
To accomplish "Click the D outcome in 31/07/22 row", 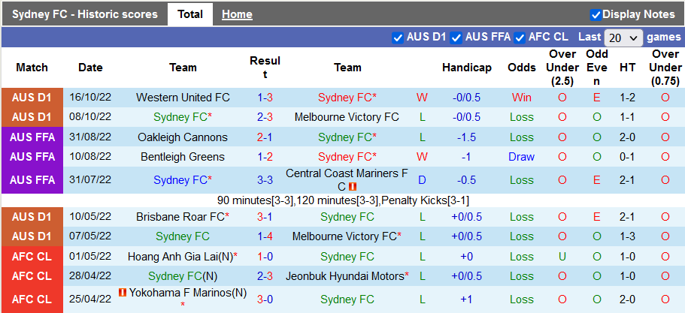I will pyautogui.click(x=422, y=180).
